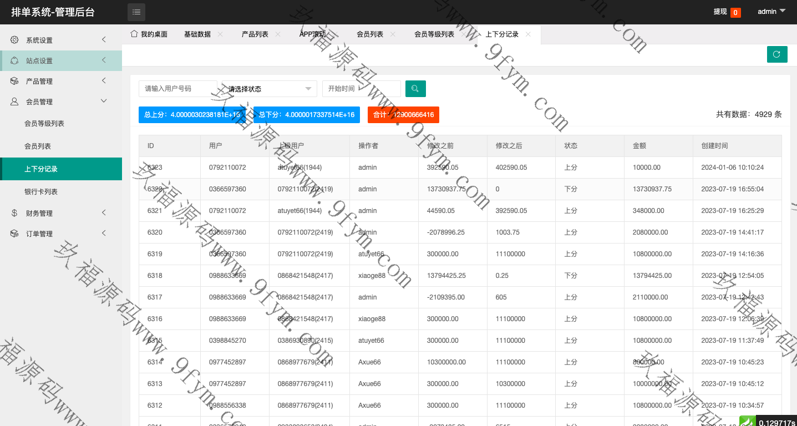Switch to the 我的桌面 tab

point(149,34)
